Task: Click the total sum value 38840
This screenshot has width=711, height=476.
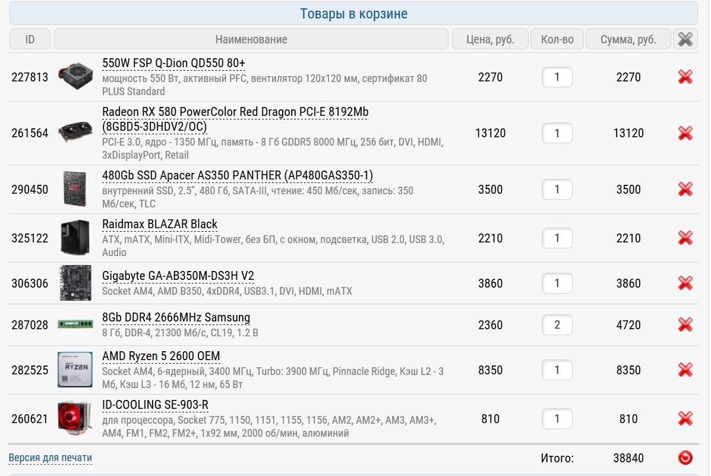Action: [628, 458]
